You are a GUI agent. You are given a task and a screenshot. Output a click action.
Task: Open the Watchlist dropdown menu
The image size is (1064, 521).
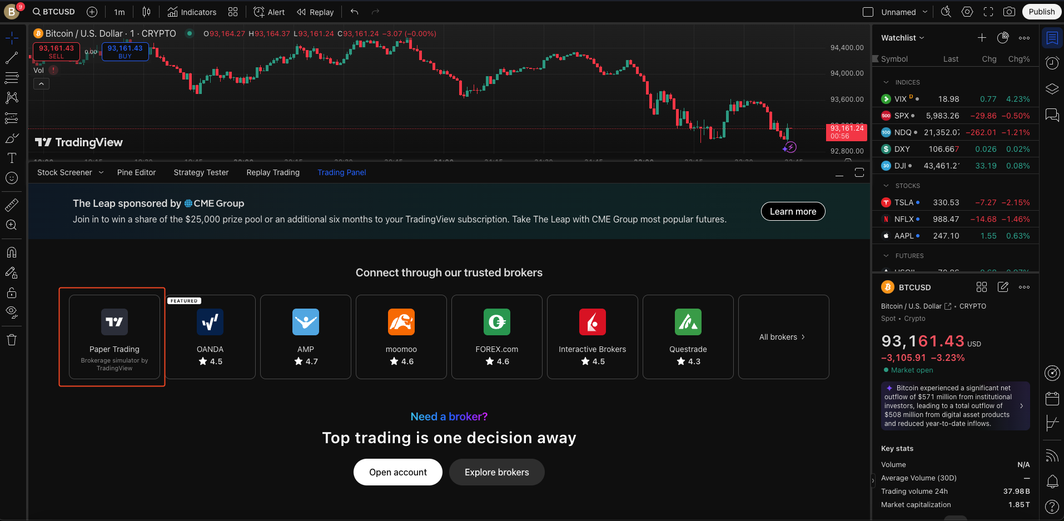point(903,38)
